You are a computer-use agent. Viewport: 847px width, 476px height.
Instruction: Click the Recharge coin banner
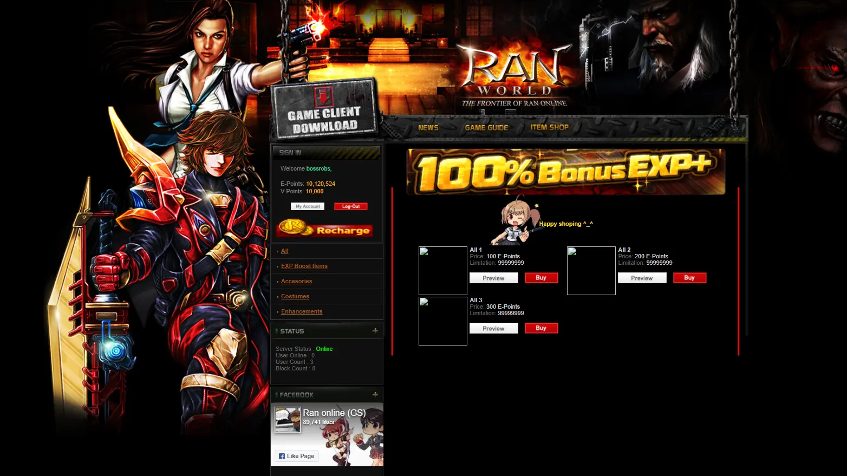click(x=324, y=228)
